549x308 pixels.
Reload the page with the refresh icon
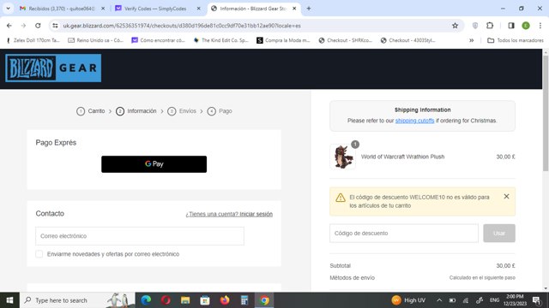38,26
